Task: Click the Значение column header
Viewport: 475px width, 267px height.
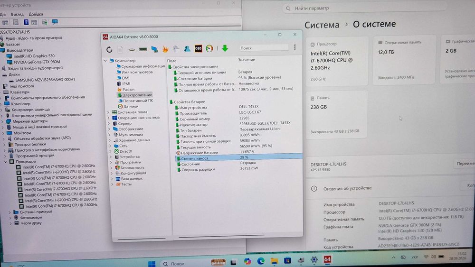Action: (x=246, y=60)
